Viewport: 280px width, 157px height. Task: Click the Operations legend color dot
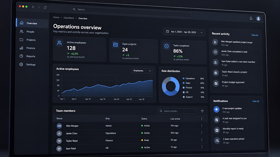point(183,78)
